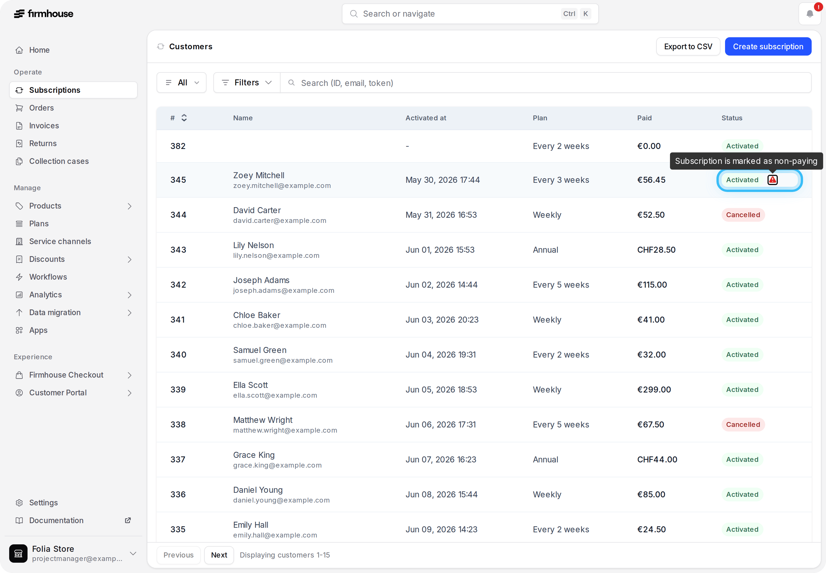Open Workflows in the sidebar
This screenshot has height=573, width=826.
pos(73,277)
